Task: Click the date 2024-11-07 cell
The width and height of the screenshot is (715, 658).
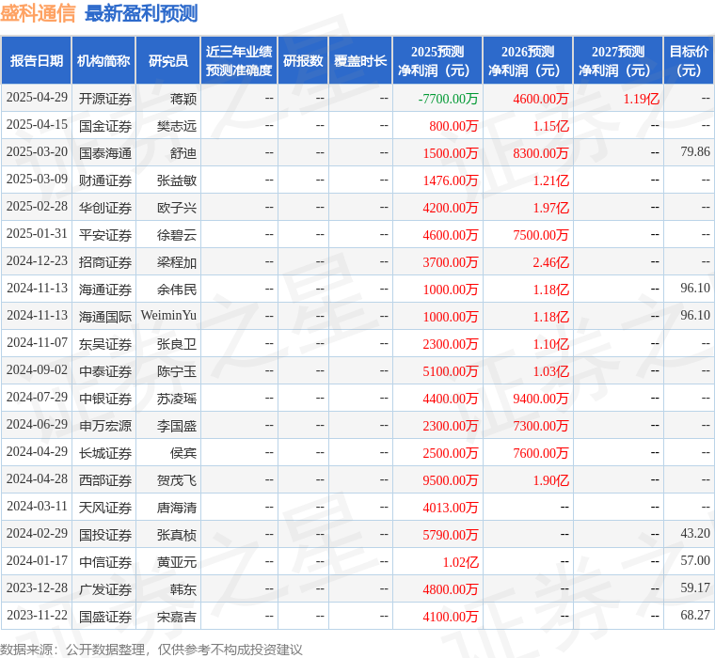Action: click(x=37, y=343)
